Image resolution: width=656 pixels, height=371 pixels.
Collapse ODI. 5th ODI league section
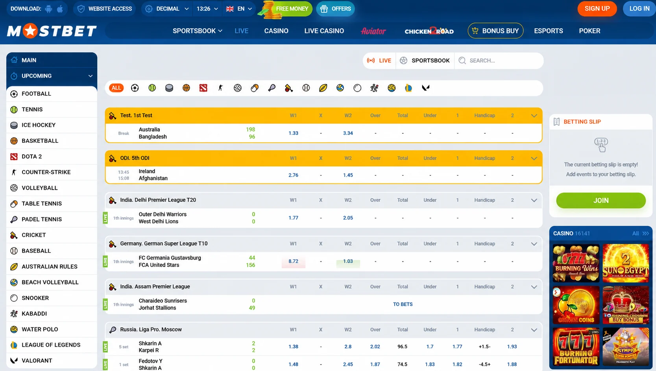(x=534, y=158)
